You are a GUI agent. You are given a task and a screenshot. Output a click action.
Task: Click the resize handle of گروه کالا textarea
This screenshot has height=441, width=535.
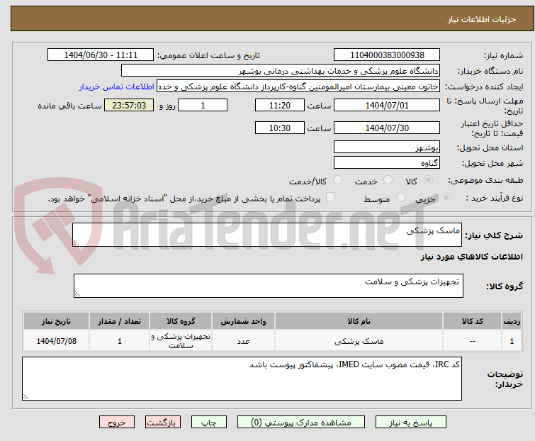click(77, 294)
